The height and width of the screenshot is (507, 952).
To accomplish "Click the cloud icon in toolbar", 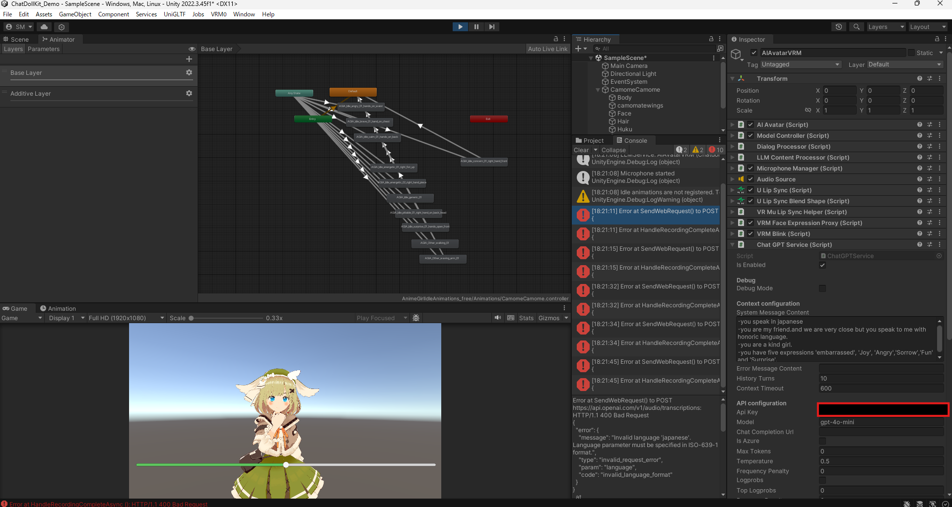I will [44, 27].
